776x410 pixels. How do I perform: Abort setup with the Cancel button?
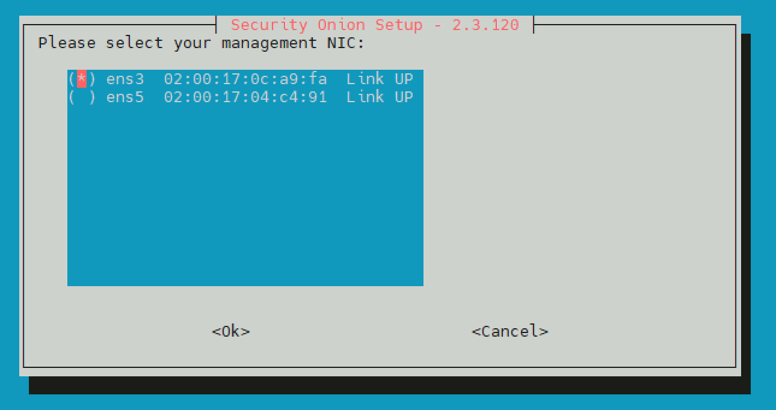(510, 331)
